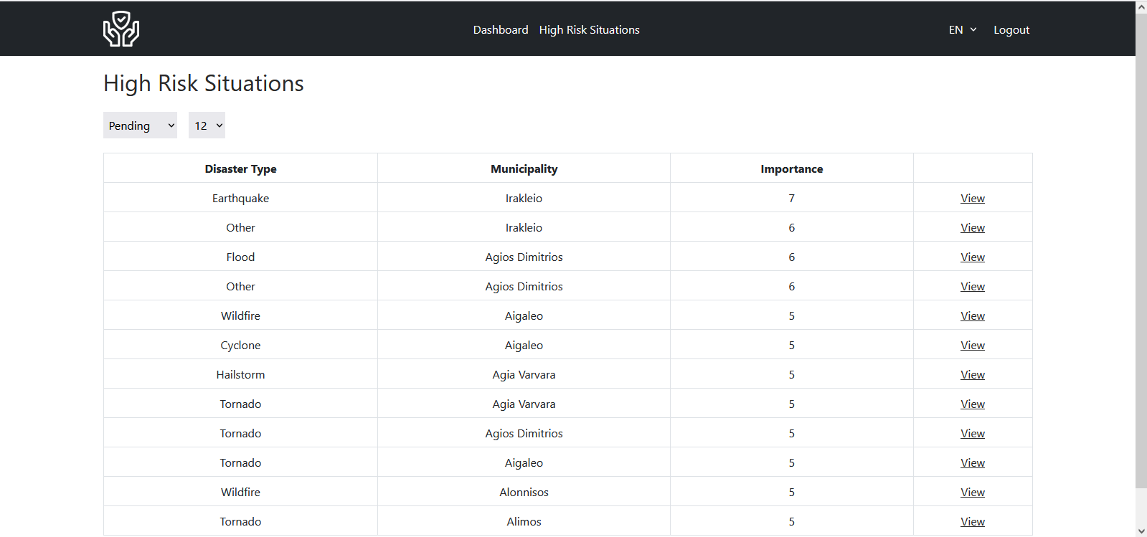View the Tornado situation in Agios Dimitrios
This screenshot has width=1147, height=537.
point(972,434)
